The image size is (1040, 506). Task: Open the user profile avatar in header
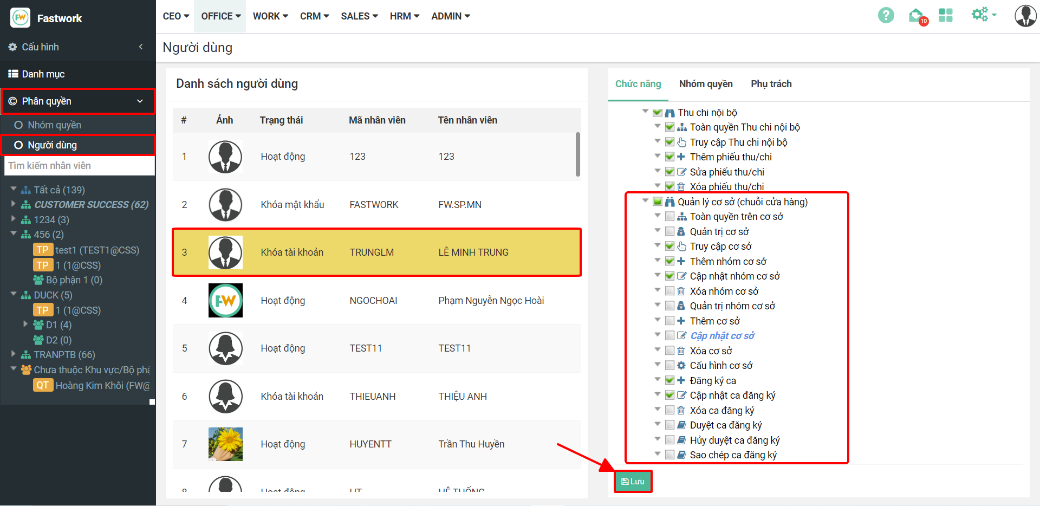(1025, 16)
